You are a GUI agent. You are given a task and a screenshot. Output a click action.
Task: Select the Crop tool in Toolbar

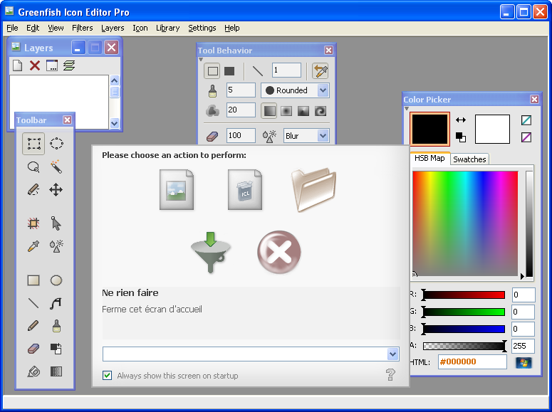[x=33, y=223]
